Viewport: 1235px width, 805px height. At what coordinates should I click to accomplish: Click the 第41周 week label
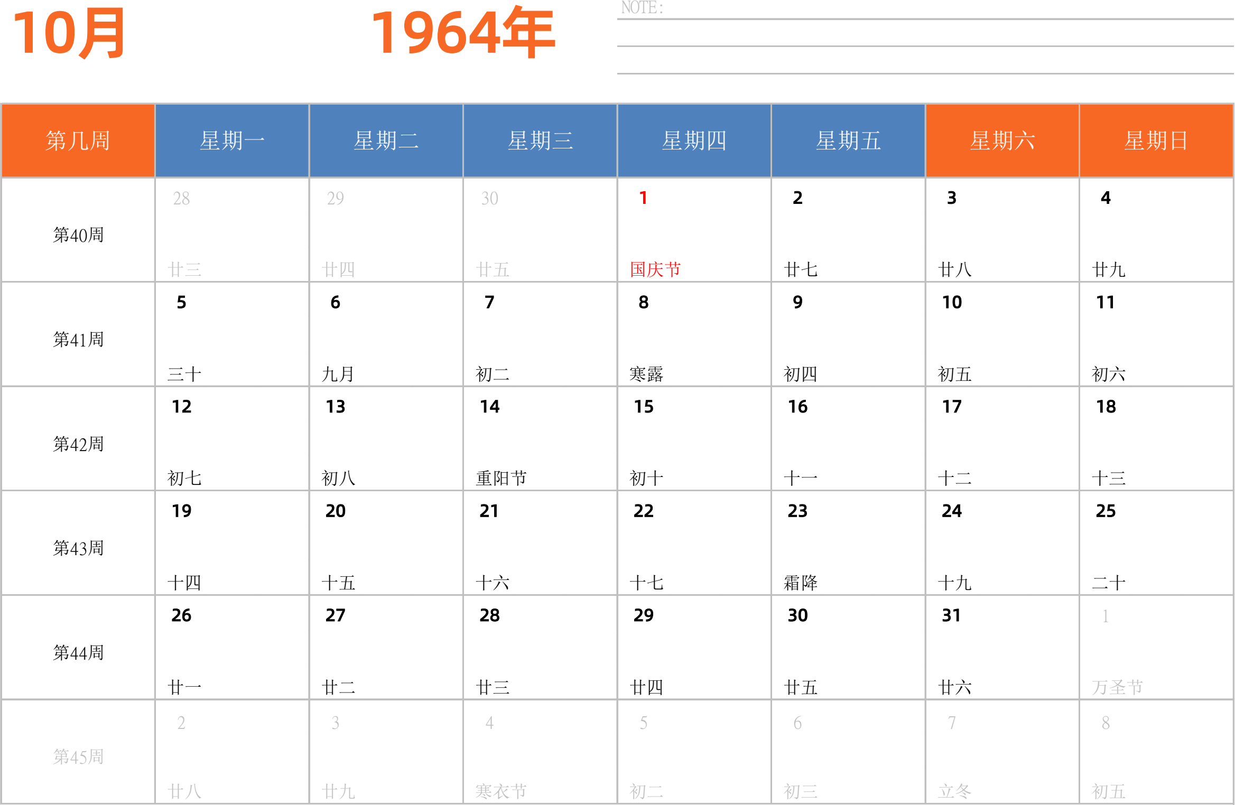78,340
